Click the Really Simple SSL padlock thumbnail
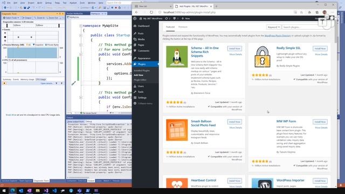This screenshot has height=194, width=345. pyautogui.click(x=263, y=57)
